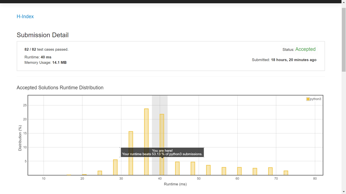Select the 64 ms runtime bar
Image resolution: width=346 pixels, height=194 pixels.
255,172
